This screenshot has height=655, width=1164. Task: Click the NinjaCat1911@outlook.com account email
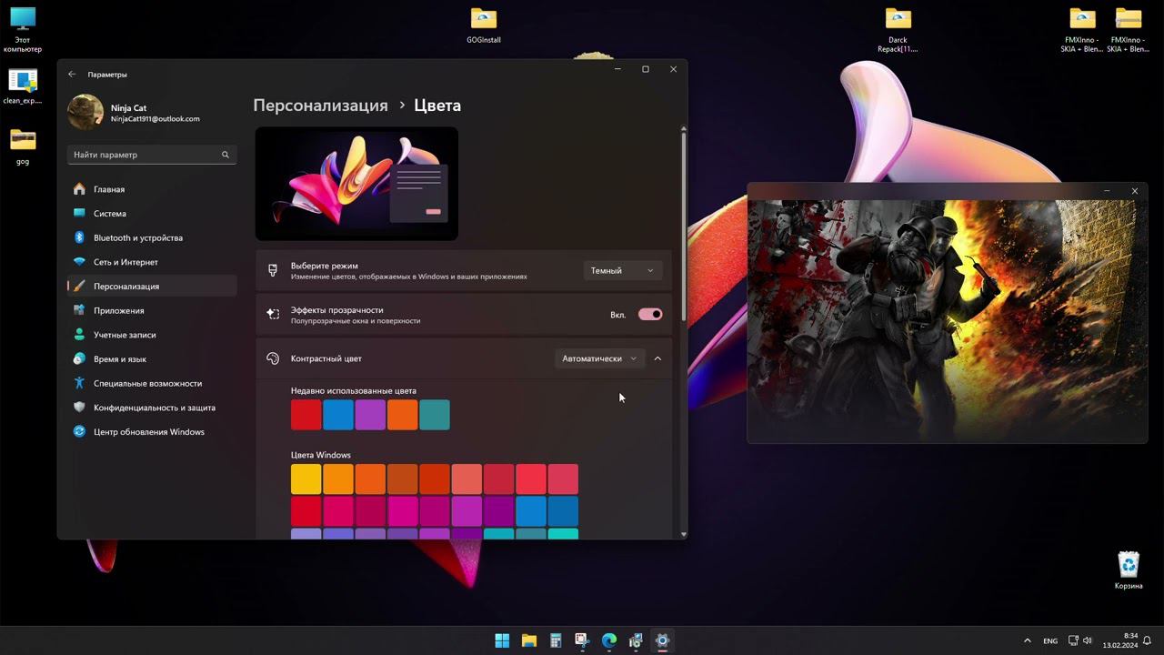(x=155, y=119)
